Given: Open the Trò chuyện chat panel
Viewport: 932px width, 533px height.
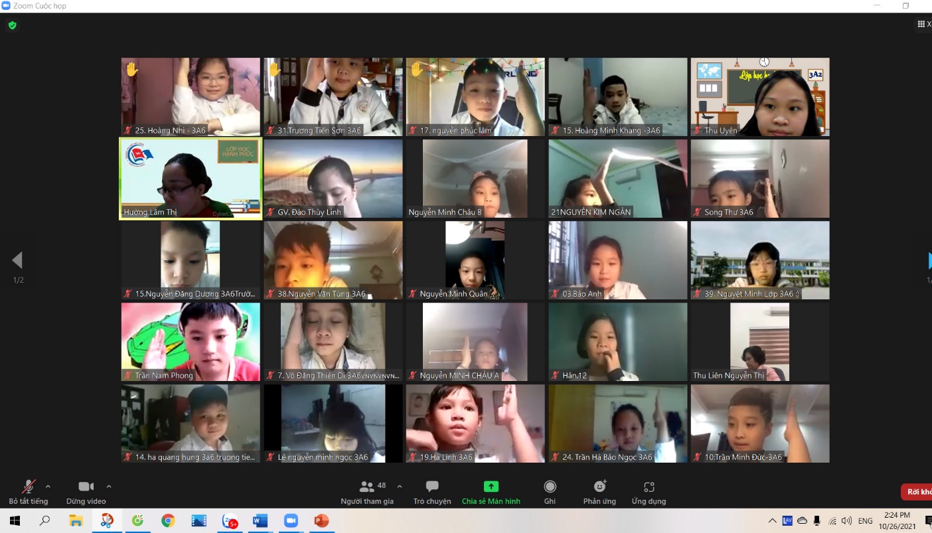Looking at the screenshot, I should tap(432, 492).
